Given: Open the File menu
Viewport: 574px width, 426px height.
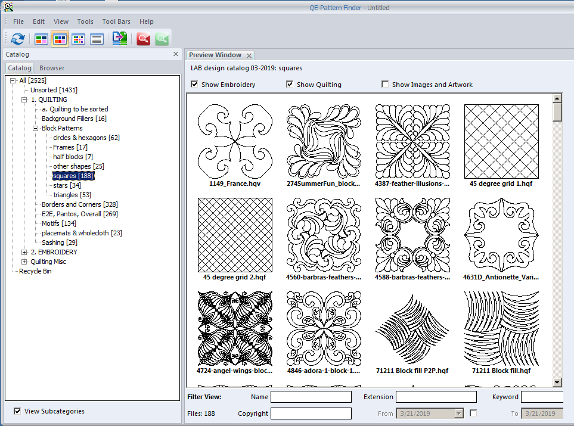Looking at the screenshot, I should click(18, 21).
